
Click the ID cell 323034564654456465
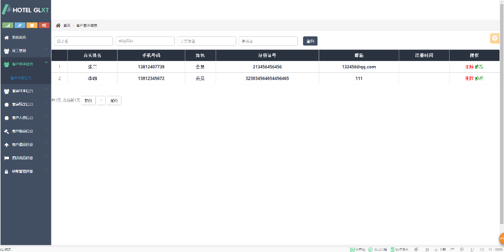click(x=267, y=78)
